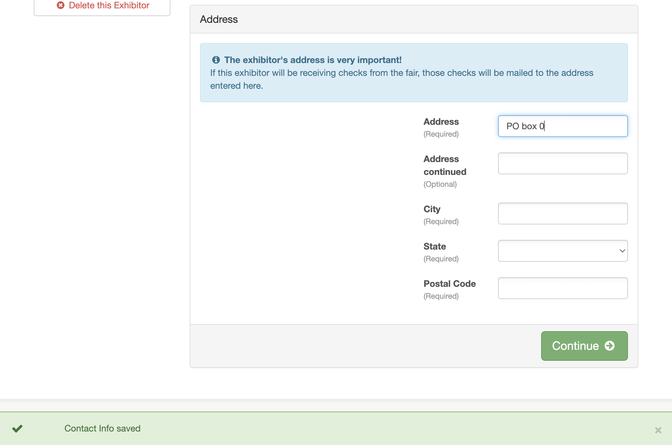This screenshot has height=445, width=672.
Task: Click the checkmark icon in the saved notification
Action: 17,428
